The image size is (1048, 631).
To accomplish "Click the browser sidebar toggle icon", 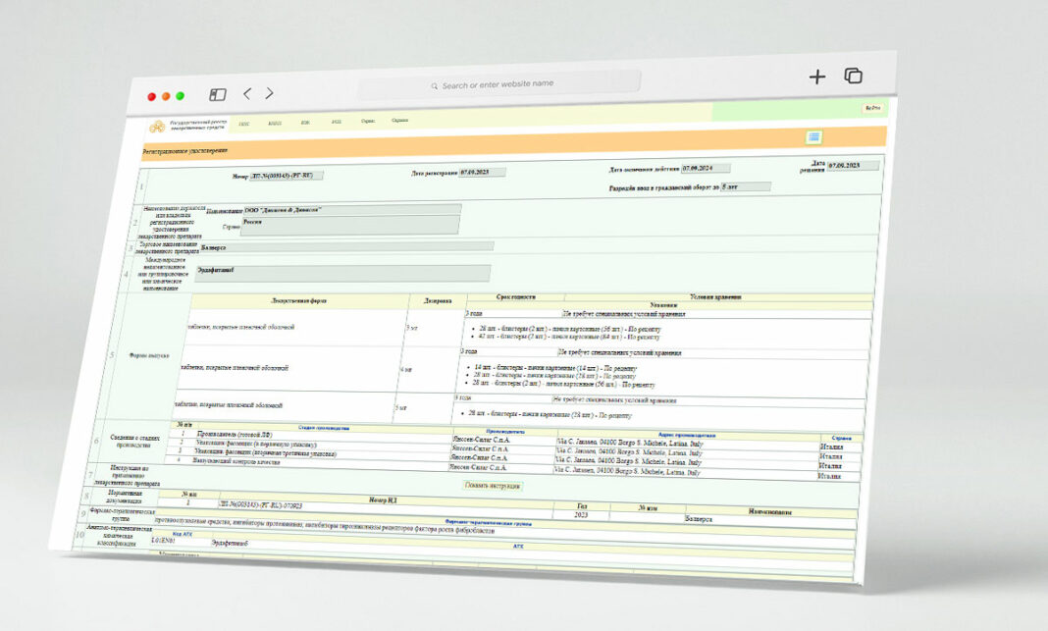I will tap(218, 94).
